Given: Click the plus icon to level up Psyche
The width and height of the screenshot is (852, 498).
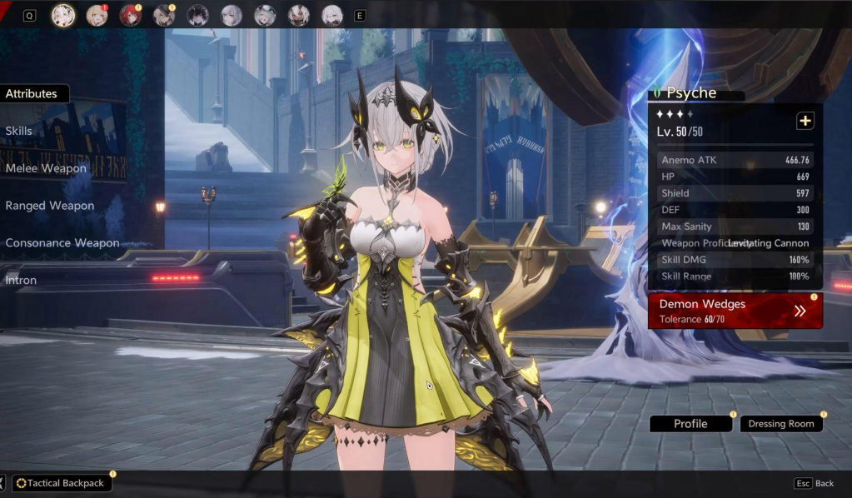Looking at the screenshot, I should coord(805,122).
